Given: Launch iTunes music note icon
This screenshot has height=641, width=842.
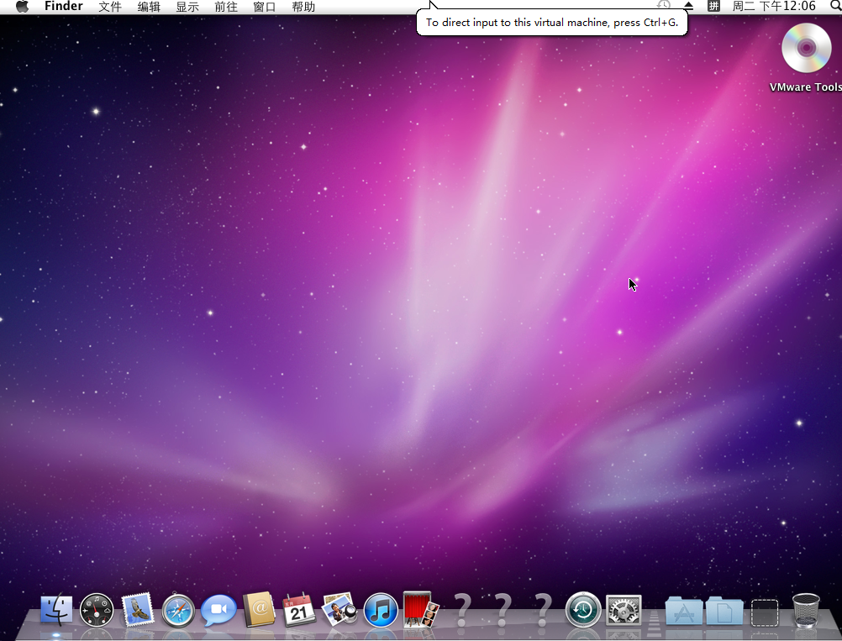Looking at the screenshot, I should 381,611.
